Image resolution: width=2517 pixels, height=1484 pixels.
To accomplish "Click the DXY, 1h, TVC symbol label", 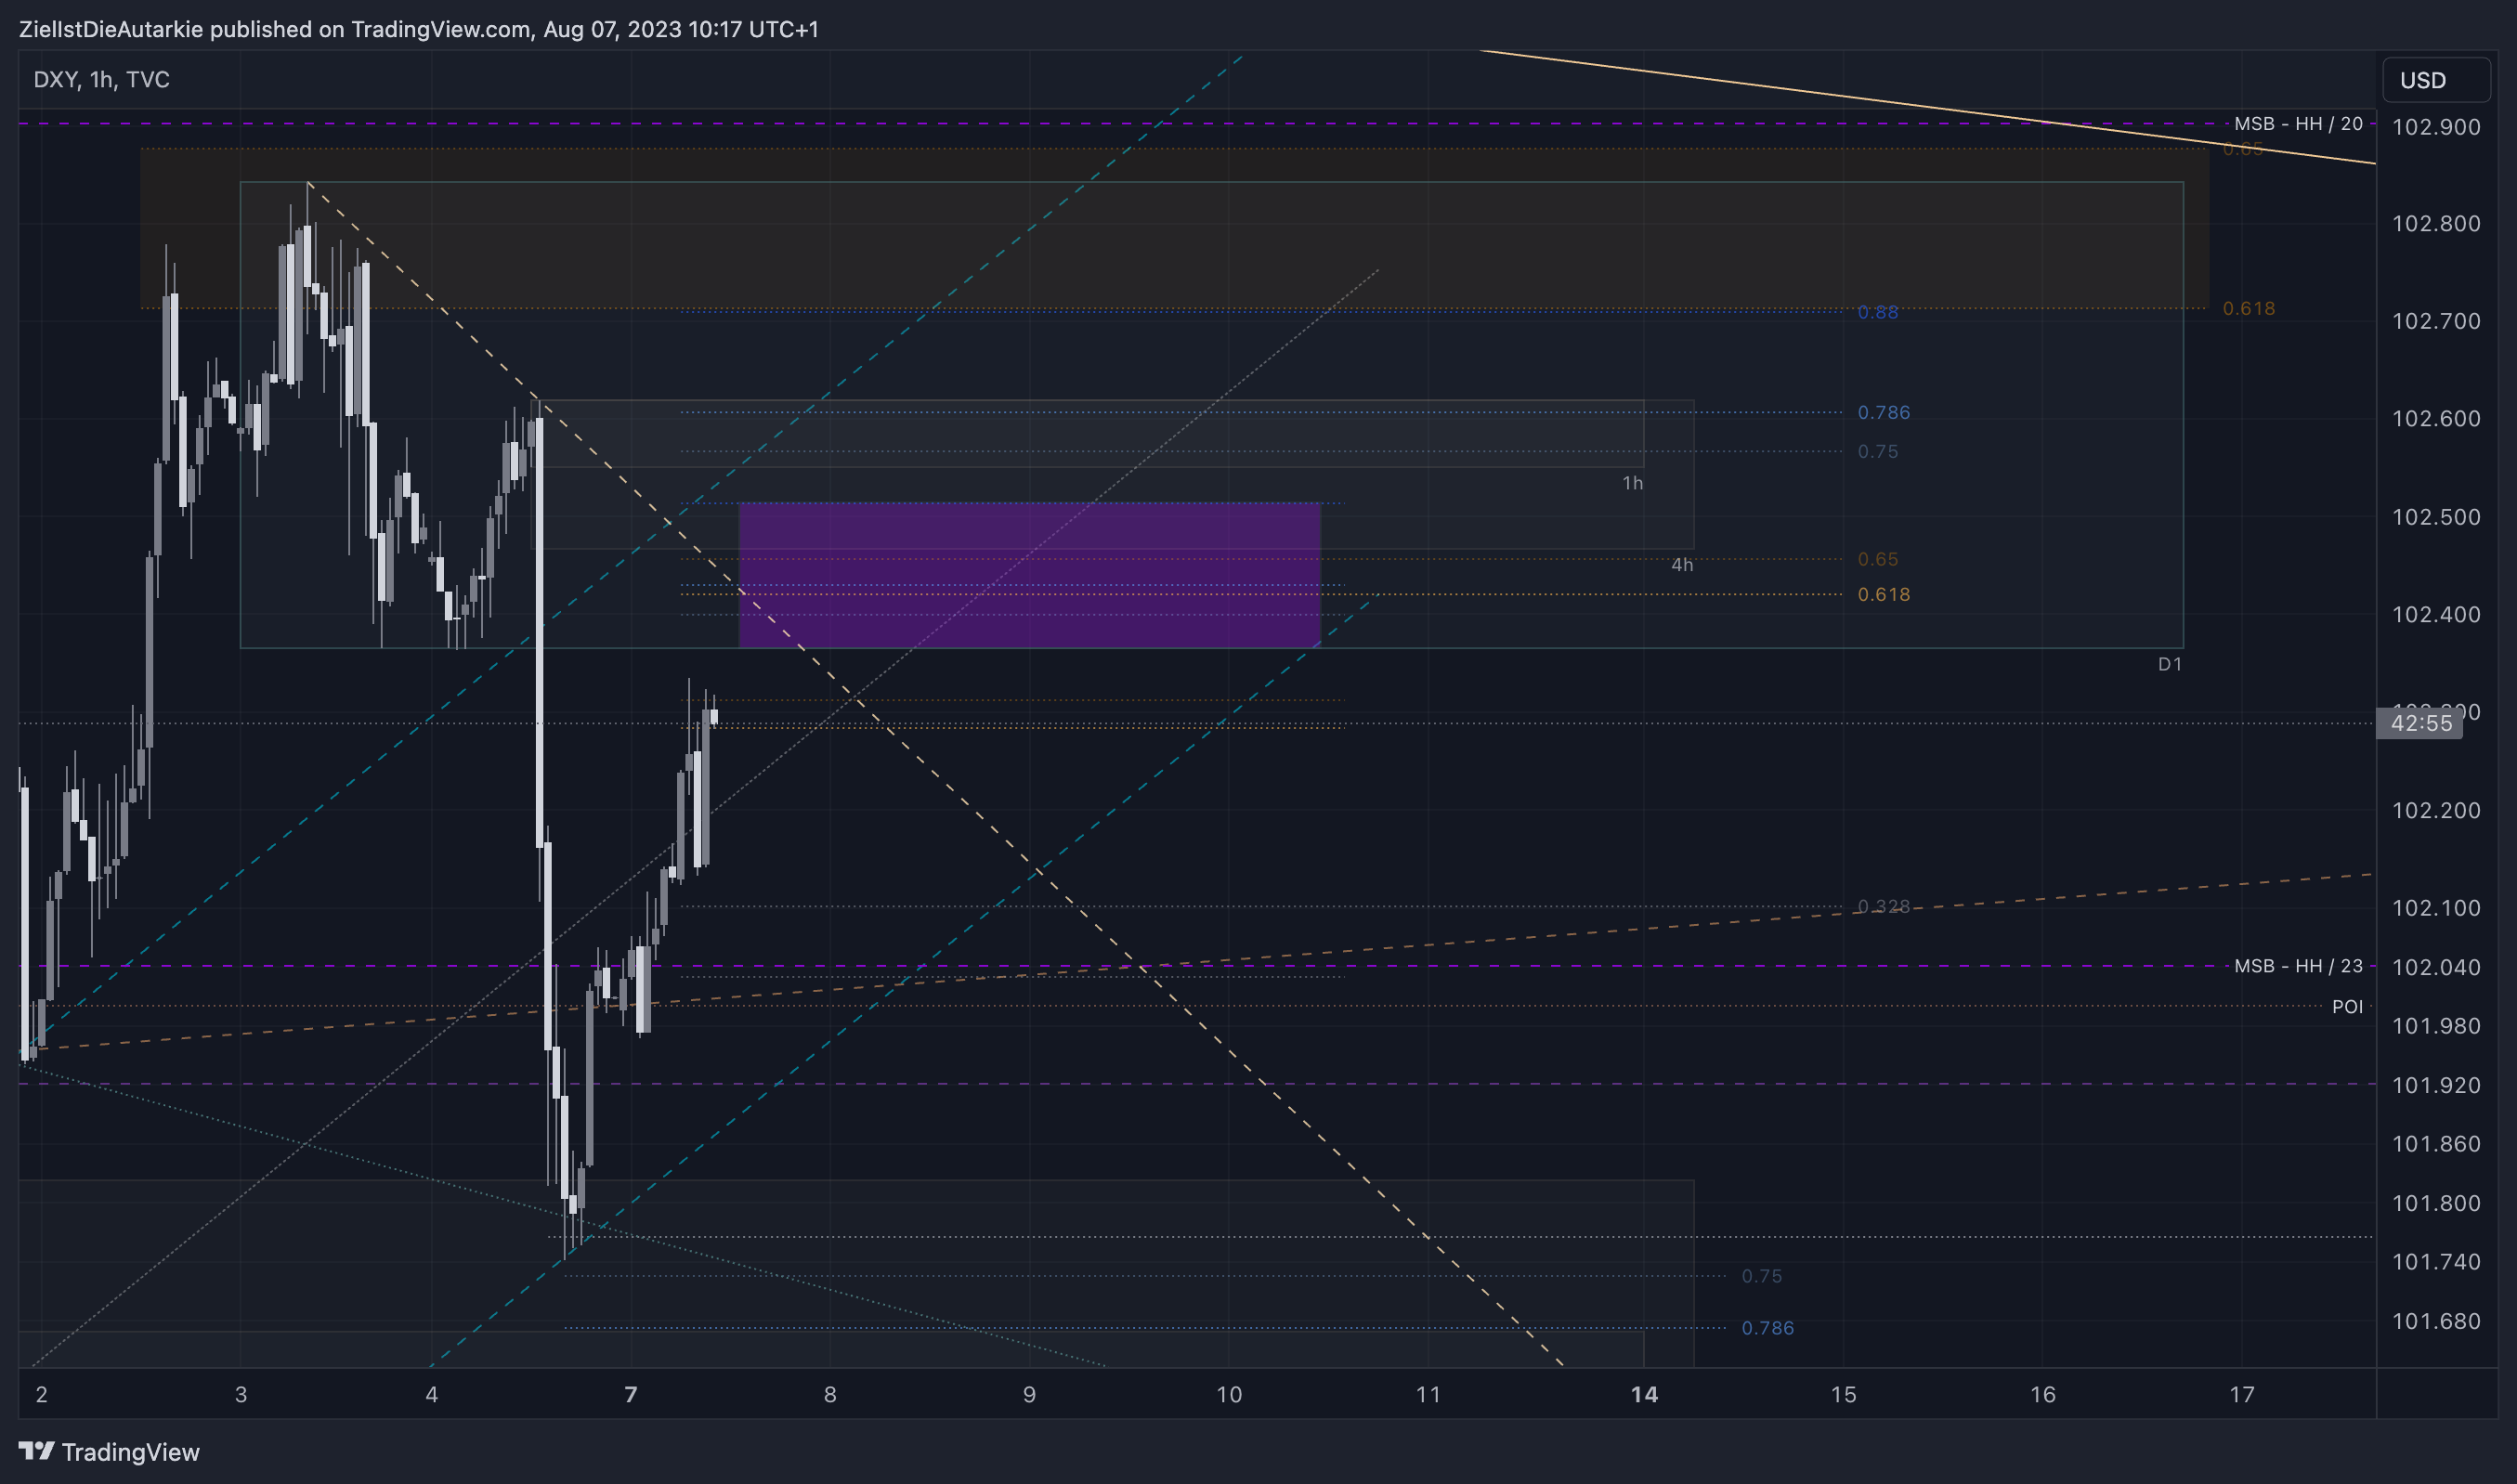I will click(x=101, y=79).
